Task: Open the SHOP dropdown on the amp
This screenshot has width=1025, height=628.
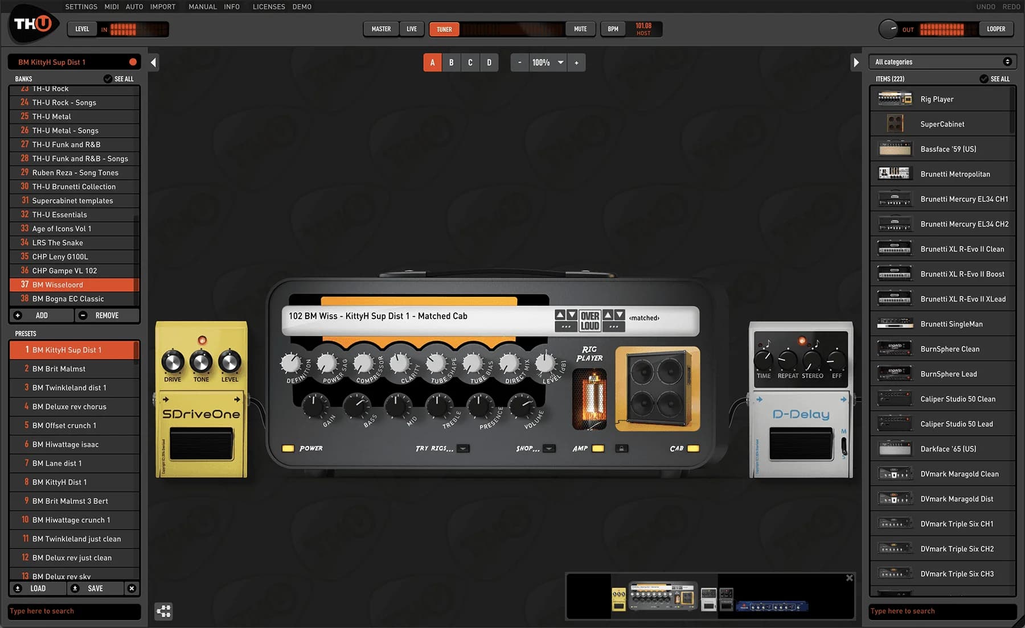Action: pyautogui.click(x=548, y=448)
